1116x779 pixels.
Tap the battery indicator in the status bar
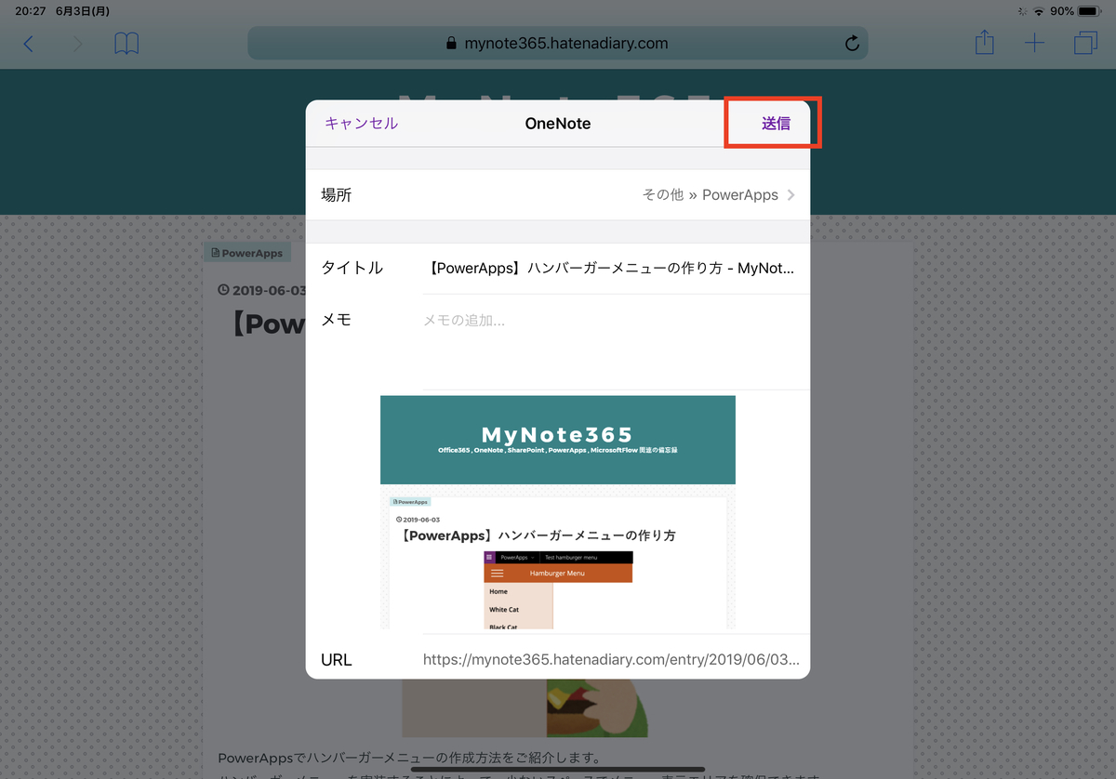(x=1089, y=11)
